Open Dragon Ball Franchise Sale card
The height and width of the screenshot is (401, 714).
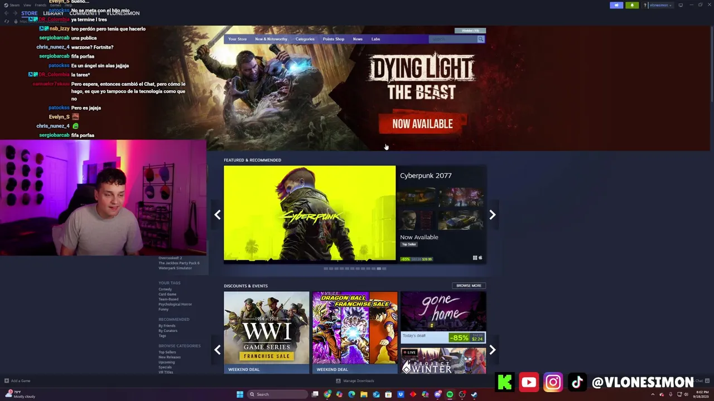[355, 332]
